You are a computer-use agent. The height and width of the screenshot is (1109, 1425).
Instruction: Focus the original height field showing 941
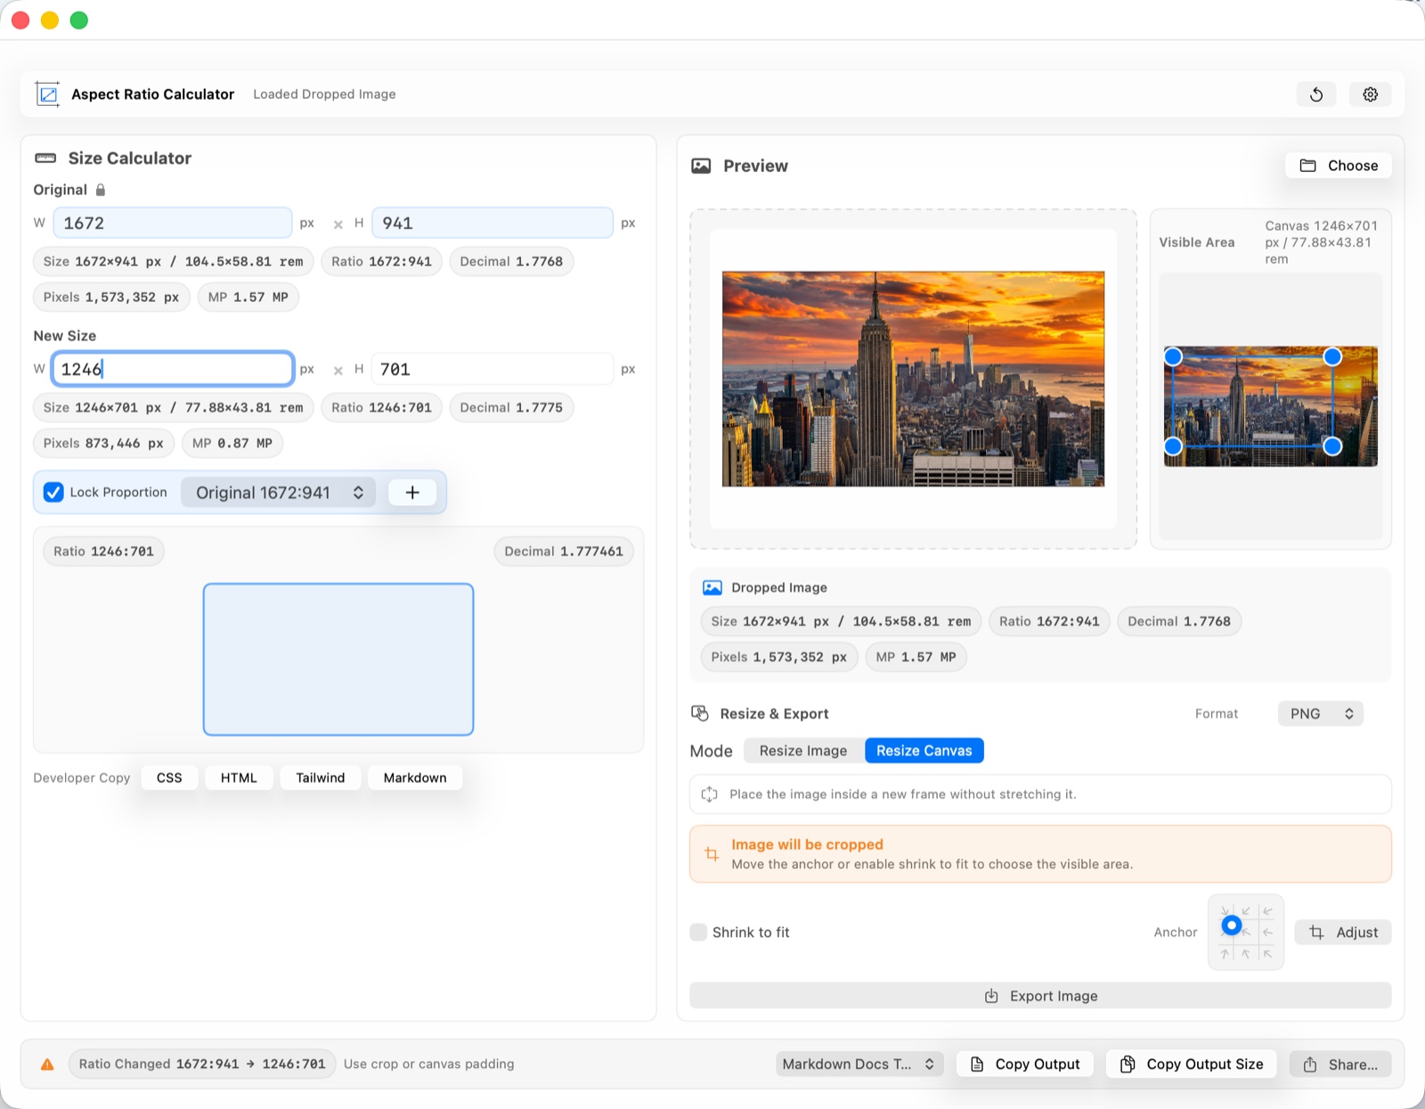[x=493, y=224]
